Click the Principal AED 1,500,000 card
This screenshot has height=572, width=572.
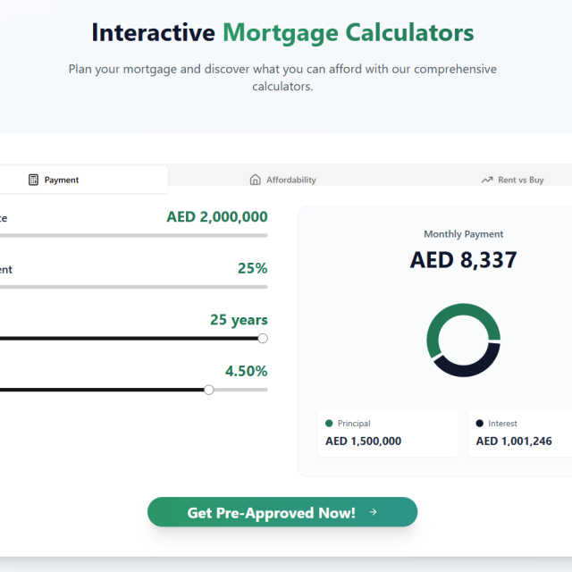point(388,433)
